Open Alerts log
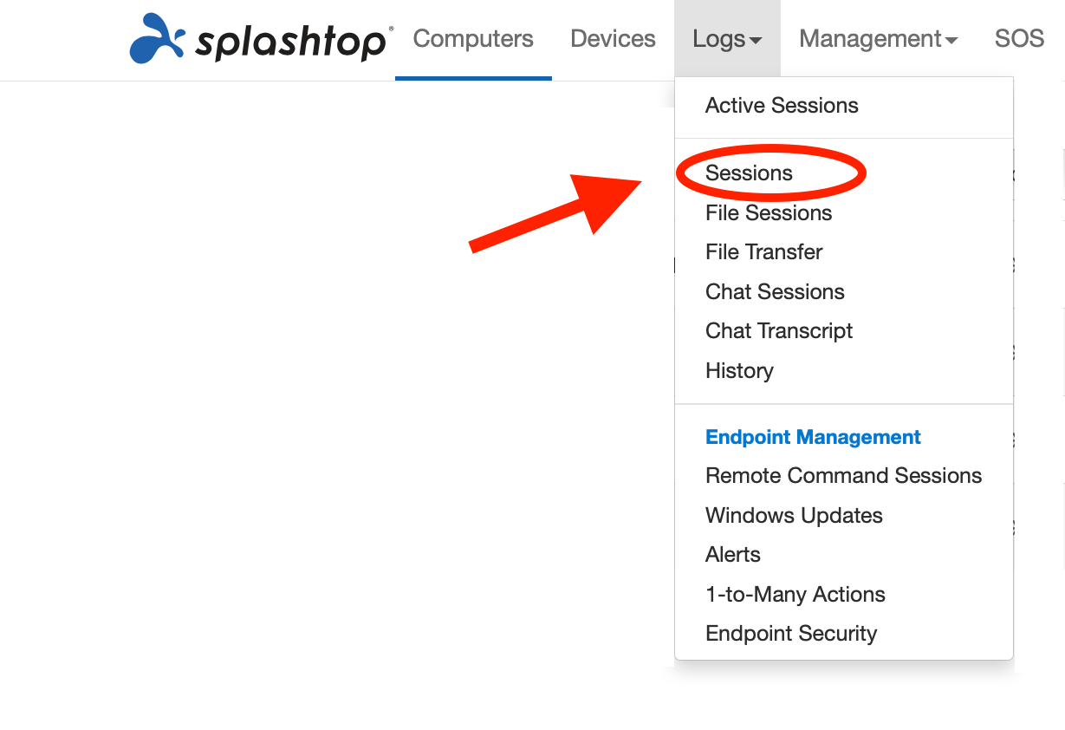 (x=733, y=555)
